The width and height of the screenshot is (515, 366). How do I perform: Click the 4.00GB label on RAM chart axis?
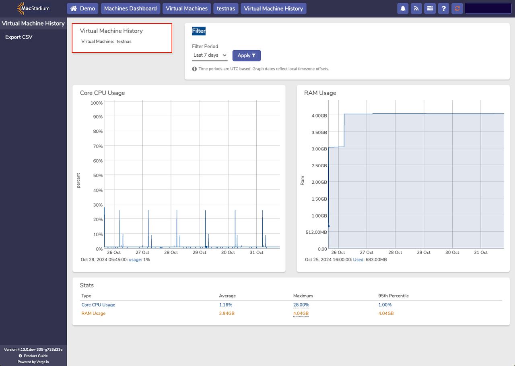click(x=319, y=116)
